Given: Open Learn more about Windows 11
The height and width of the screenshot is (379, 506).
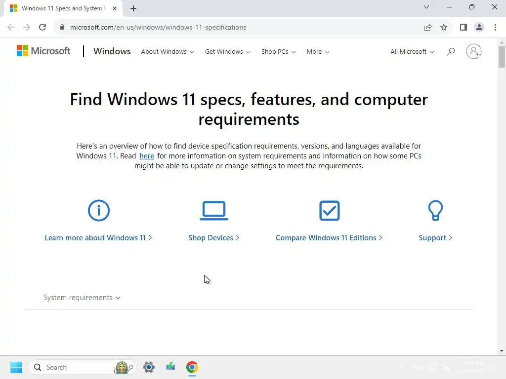Looking at the screenshot, I should 98,238.
